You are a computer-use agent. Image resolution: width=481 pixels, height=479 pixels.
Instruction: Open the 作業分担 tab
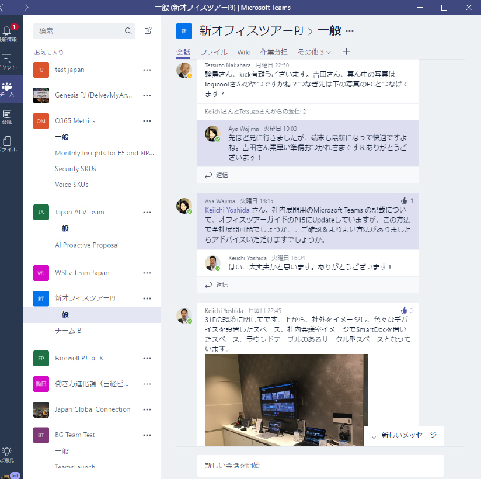point(274,52)
